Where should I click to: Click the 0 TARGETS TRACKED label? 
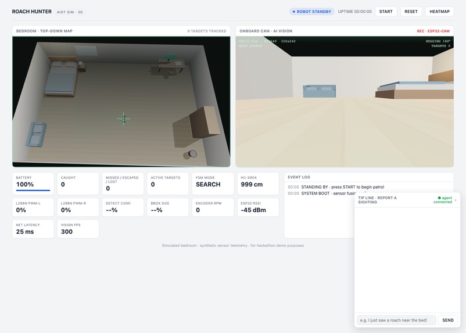[207, 31]
